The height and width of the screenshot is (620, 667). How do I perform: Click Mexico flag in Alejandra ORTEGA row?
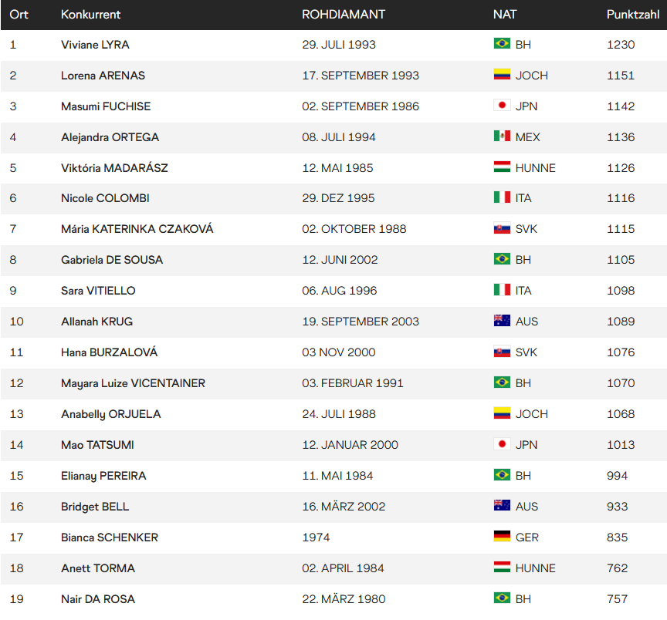tap(502, 136)
